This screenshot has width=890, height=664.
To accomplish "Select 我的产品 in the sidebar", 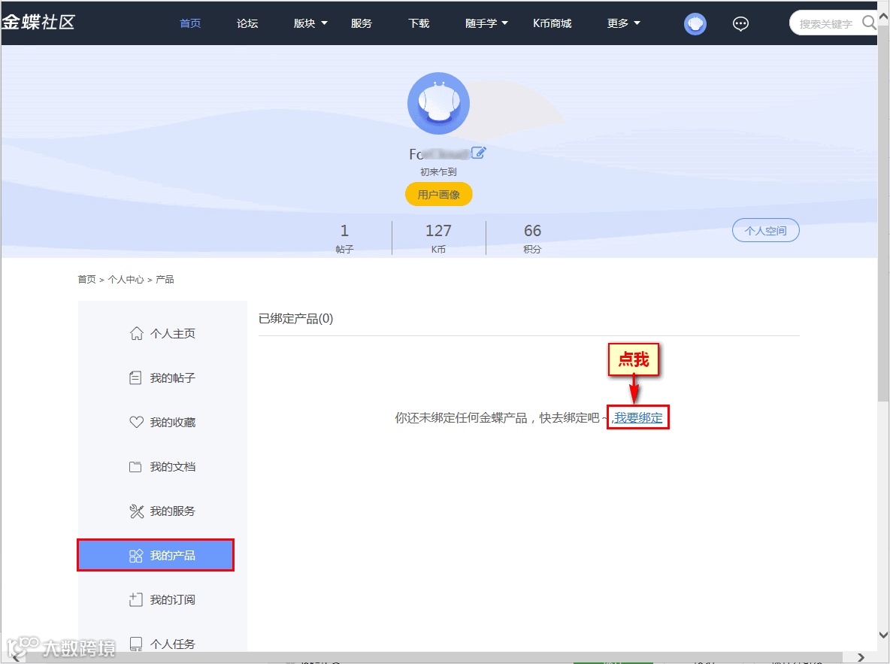I will pyautogui.click(x=156, y=555).
